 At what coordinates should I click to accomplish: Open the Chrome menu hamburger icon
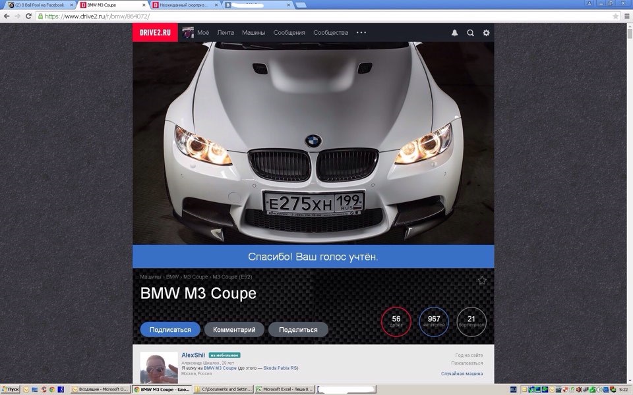point(627,16)
